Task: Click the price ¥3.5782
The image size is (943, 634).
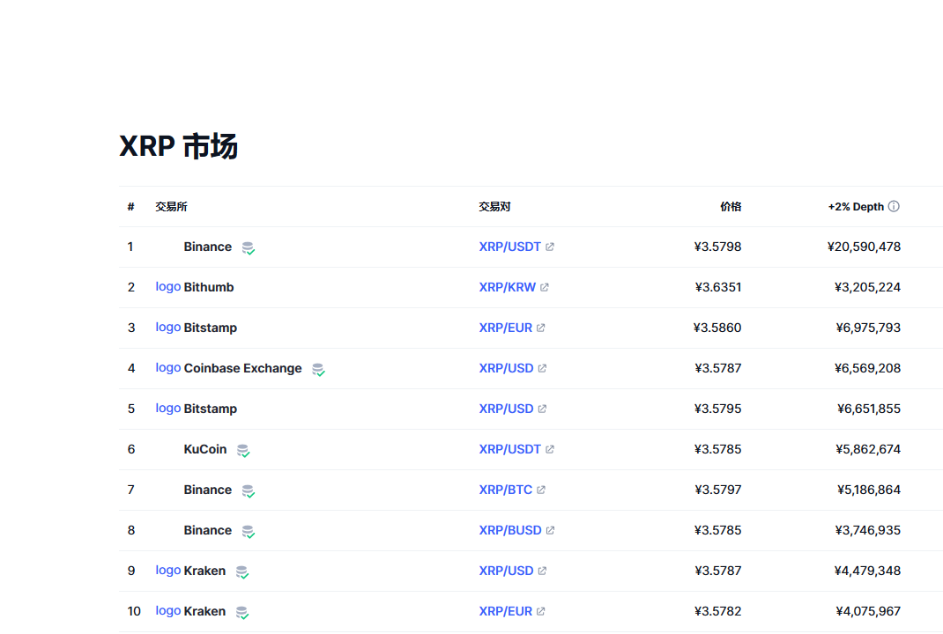Action: 717,611
